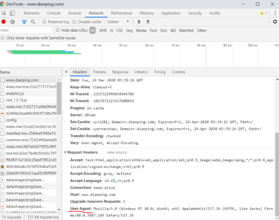Image resolution: width=279 pixels, height=220 pixels.
Task: Filter requests by CSS type
Action: 120,30
